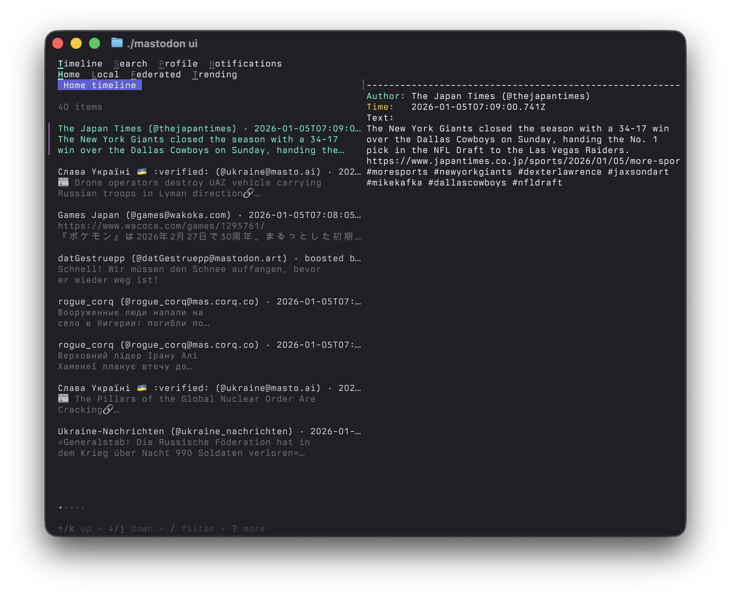The width and height of the screenshot is (731, 596).
Task: Click the blue folder icon in title bar
Action: tap(117, 42)
